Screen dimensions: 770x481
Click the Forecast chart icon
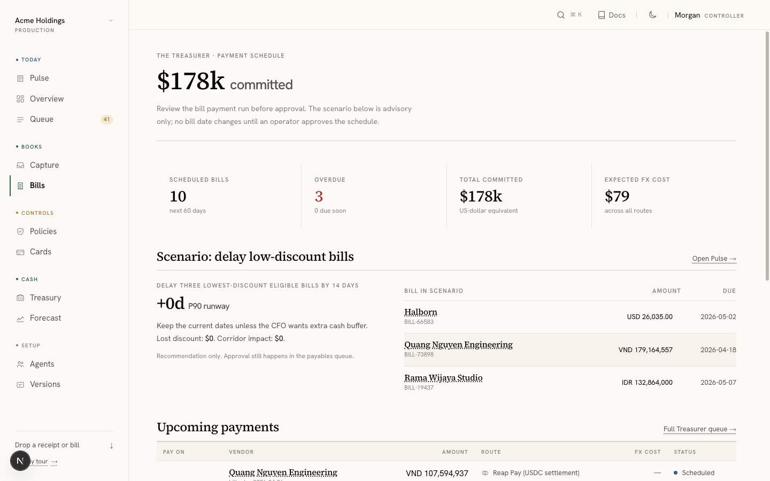20,319
